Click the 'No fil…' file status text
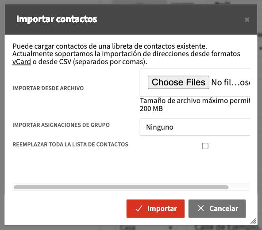 coord(231,82)
